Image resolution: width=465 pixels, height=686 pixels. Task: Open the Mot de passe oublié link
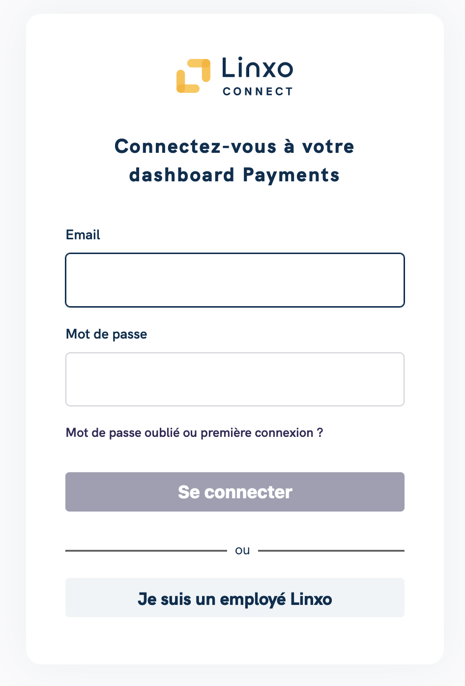click(x=195, y=433)
